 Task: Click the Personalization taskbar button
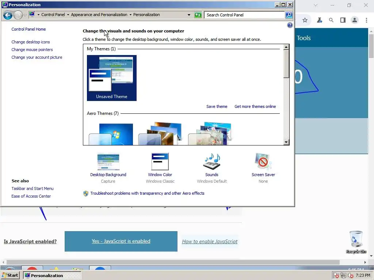click(x=52, y=276)
